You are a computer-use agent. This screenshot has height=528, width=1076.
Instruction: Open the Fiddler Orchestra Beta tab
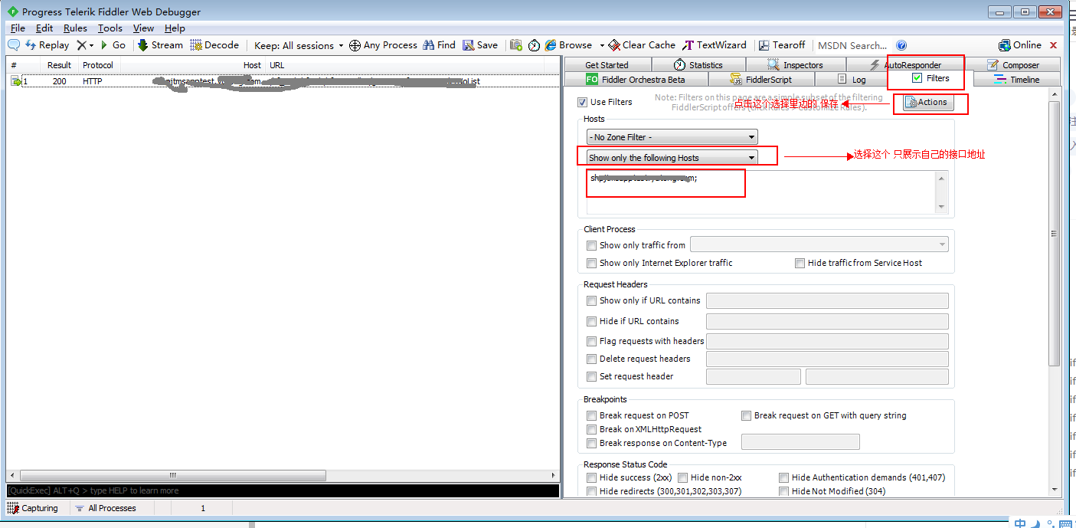[x=636, y=79]
